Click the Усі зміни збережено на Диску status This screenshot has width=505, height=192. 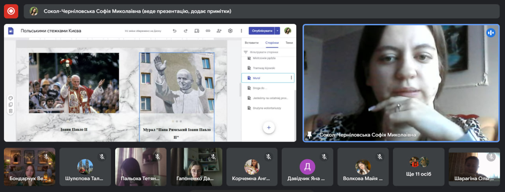(143, 31)
